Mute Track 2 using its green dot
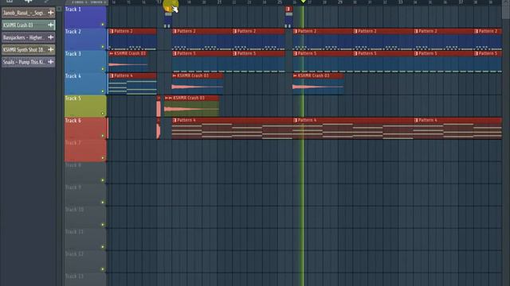Viewport: 510px width, 286px height. coord(103,47)
